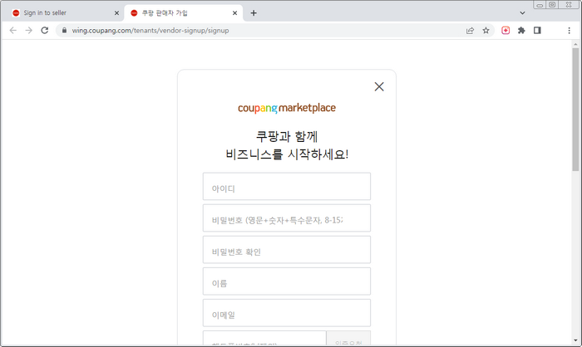
Task: Minimize the browser window
Action: pyautogui.click(x=540, y=5)
